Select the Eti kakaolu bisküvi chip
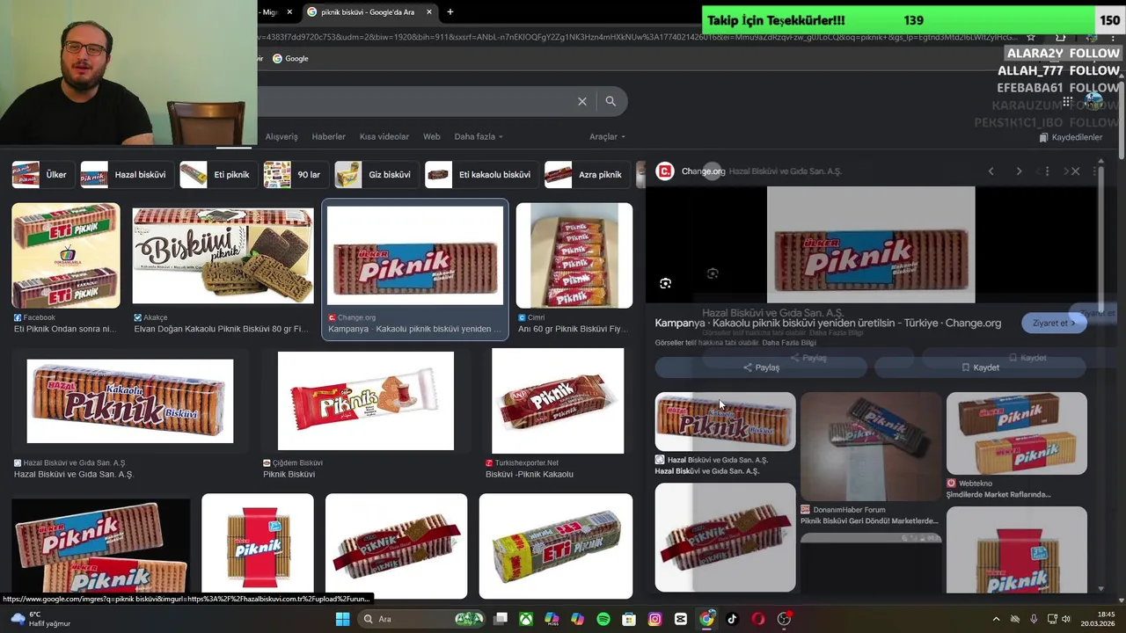Screen dimensions: 1126x633 click(x=480, y=174)
